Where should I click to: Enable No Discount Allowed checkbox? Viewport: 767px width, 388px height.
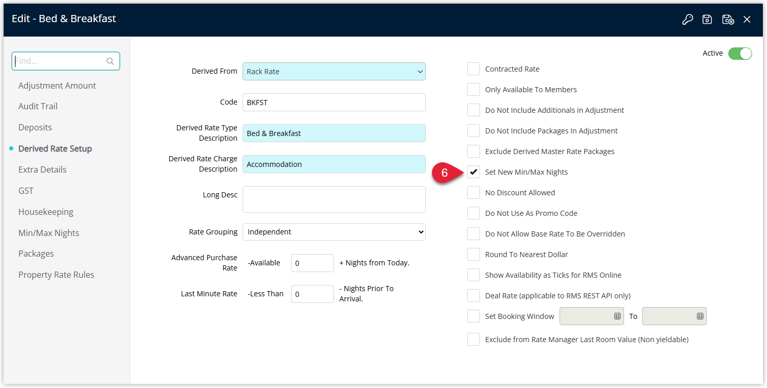[473, 193]
